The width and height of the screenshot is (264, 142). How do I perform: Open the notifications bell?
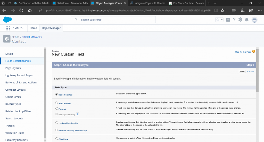click(247, 20)
